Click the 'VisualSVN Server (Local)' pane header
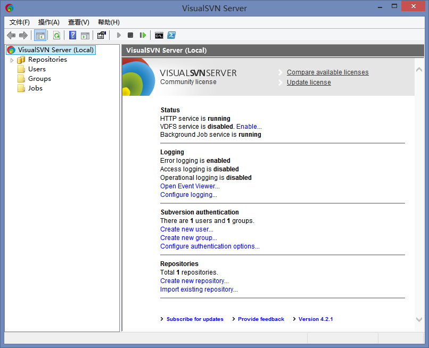The height and width of the screenshot is (348, 429). click(273, 51)
